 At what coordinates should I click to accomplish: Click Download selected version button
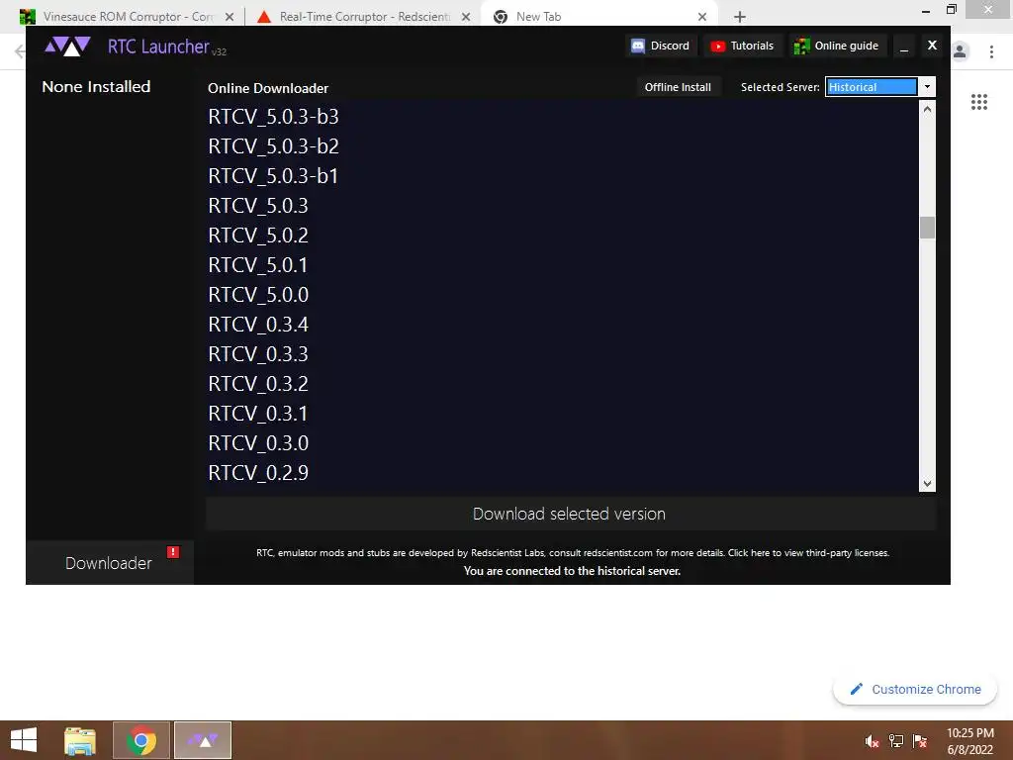point(570,514)
